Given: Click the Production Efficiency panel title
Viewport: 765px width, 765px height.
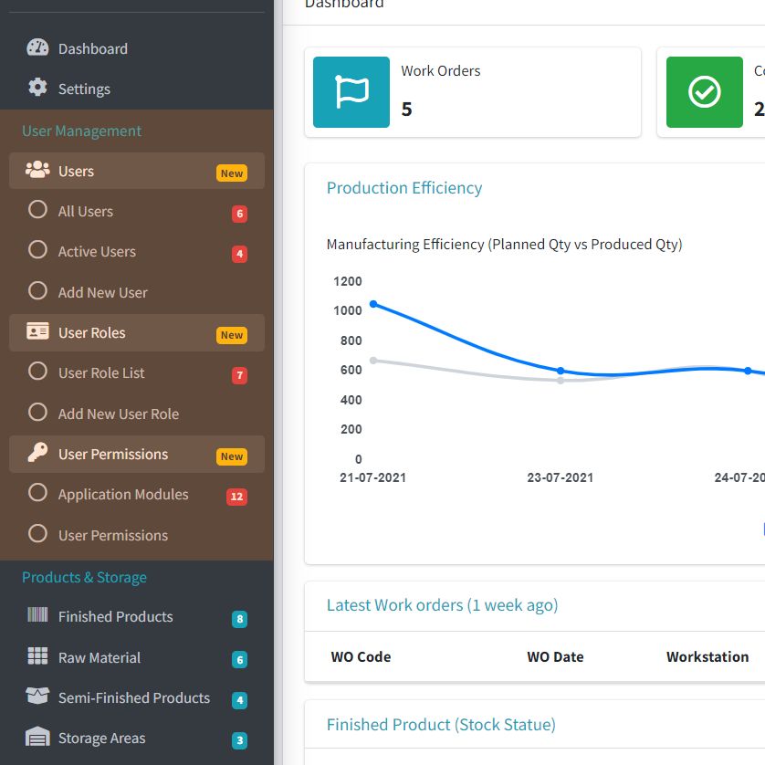Looking at the screenshot, I should coord(404,188).
